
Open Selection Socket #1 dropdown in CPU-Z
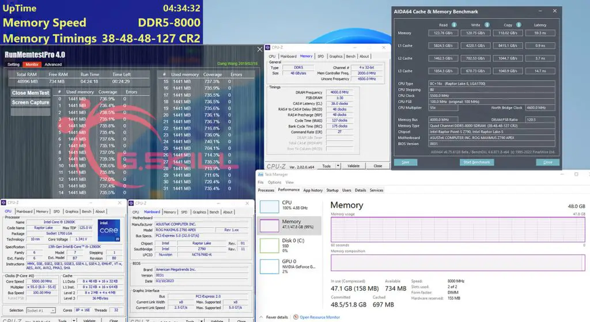53,310
